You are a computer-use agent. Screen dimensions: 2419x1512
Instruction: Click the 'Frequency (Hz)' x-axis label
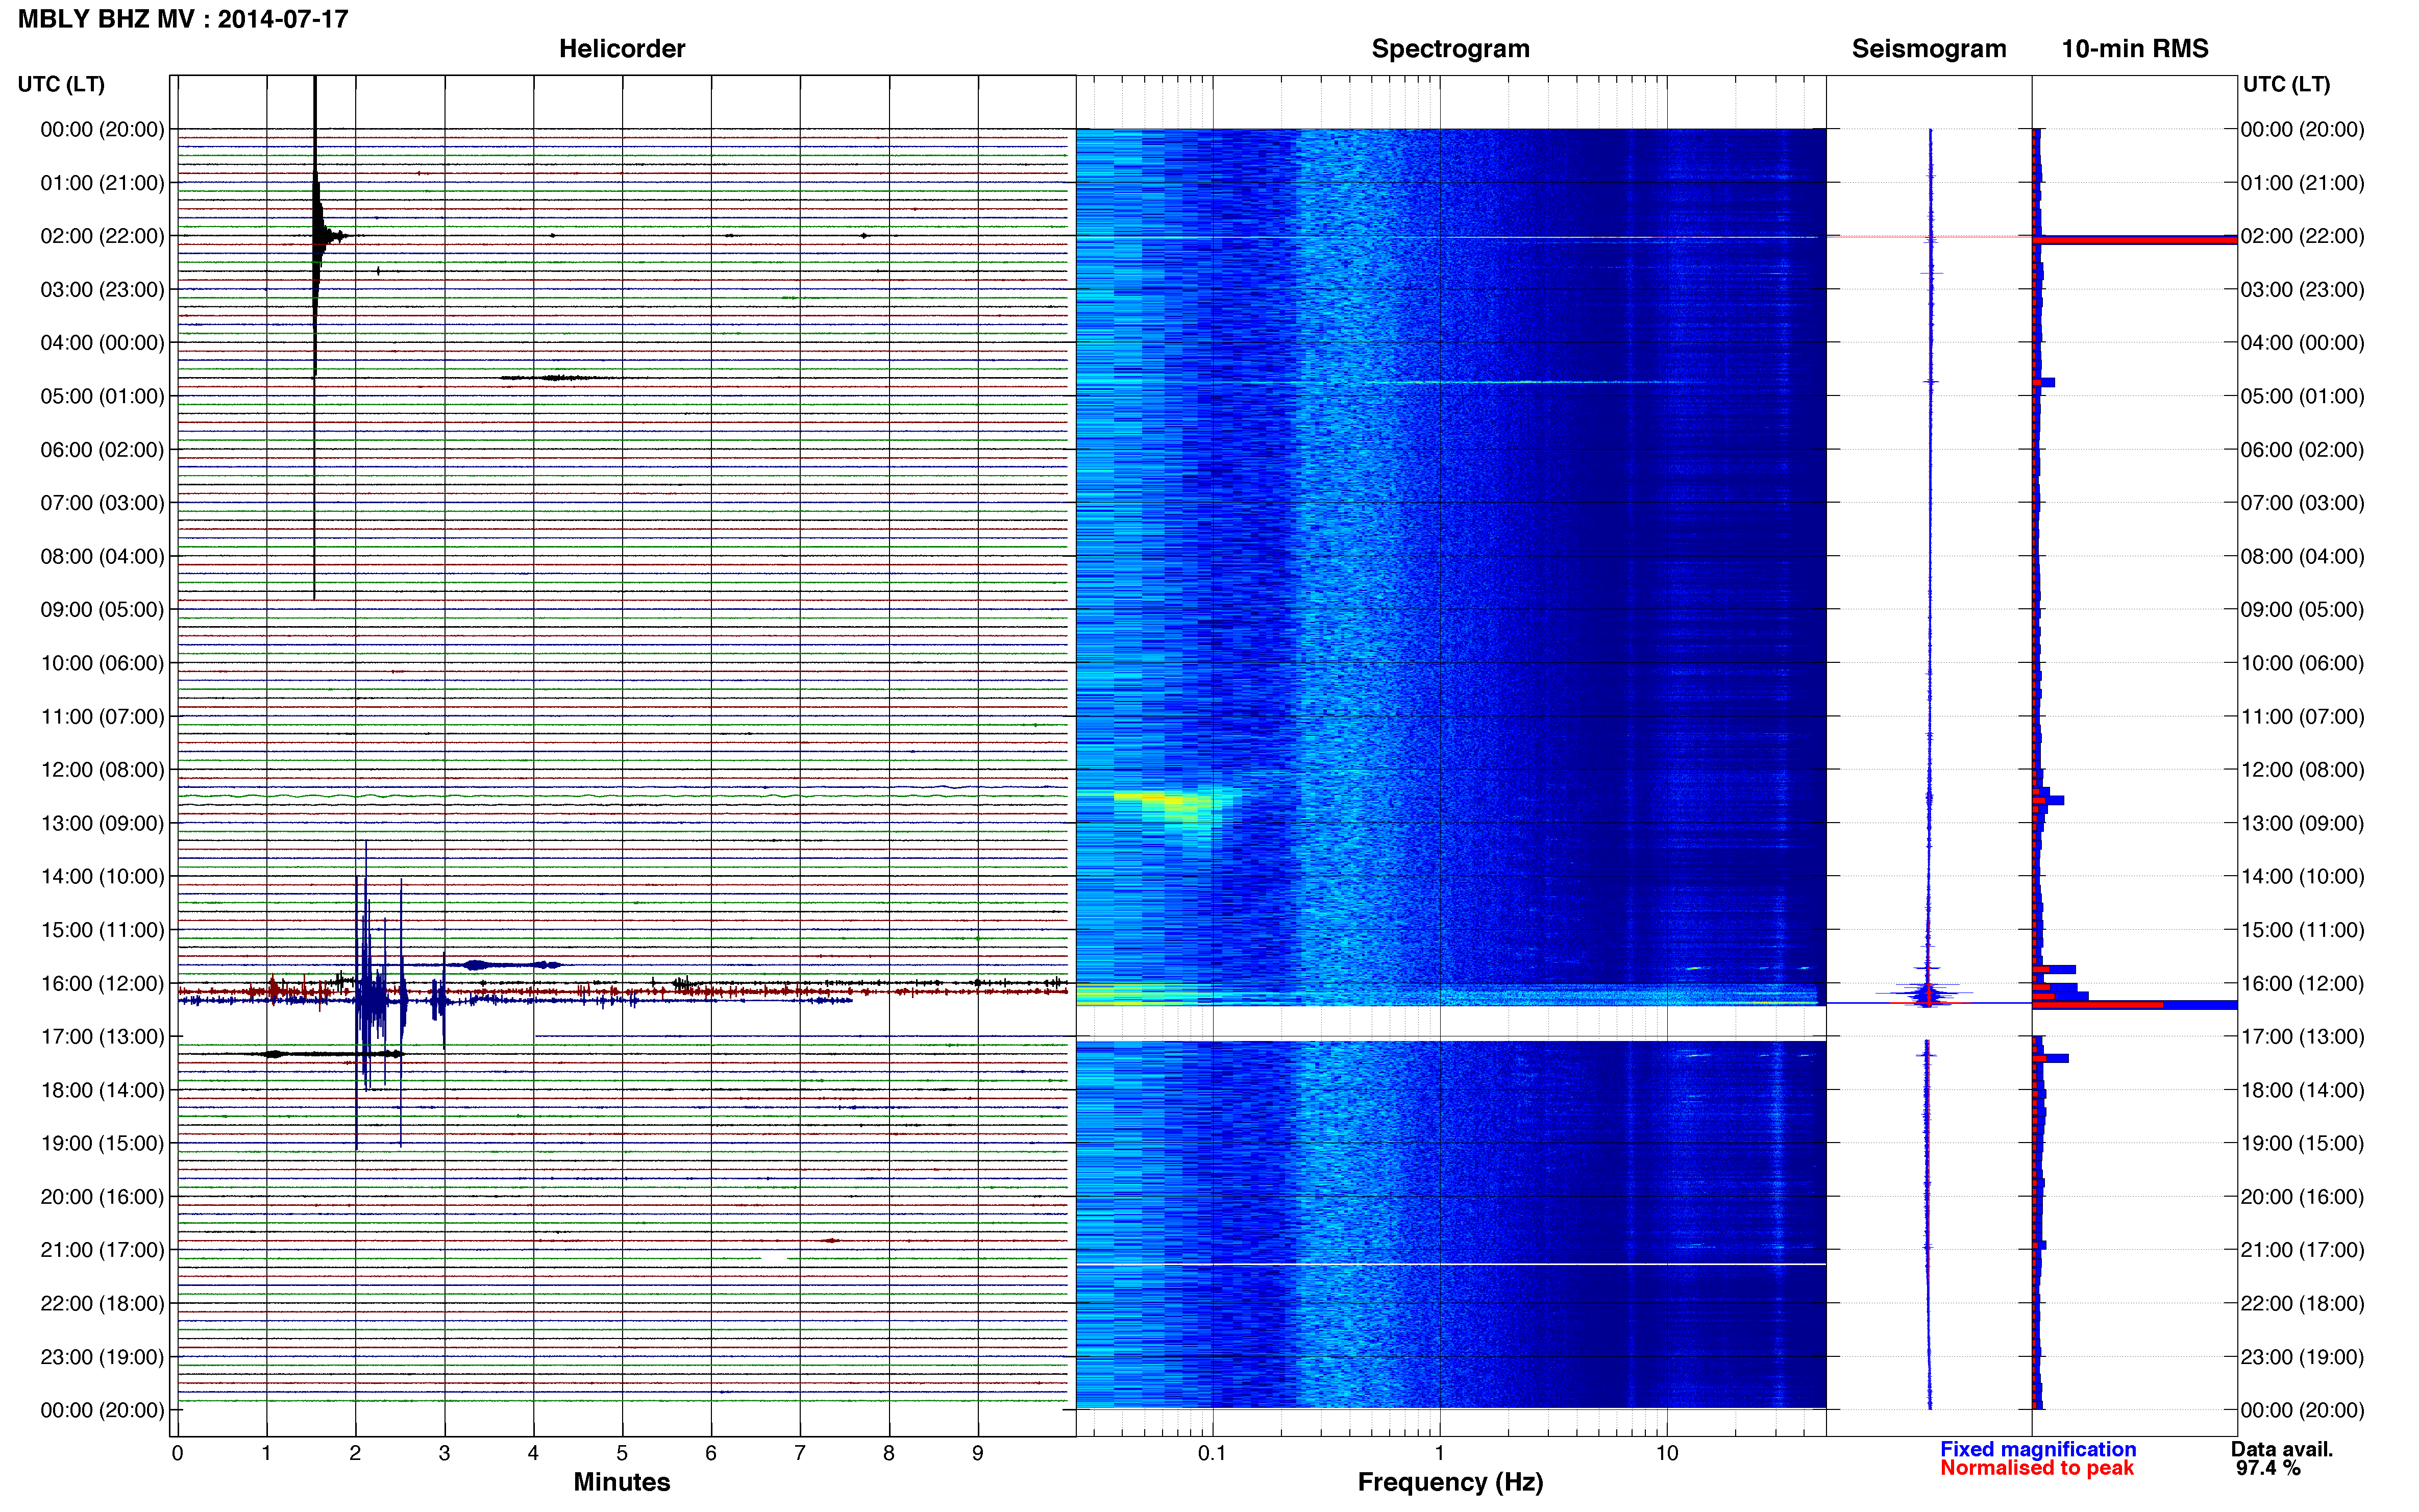click(1450, 1482)
